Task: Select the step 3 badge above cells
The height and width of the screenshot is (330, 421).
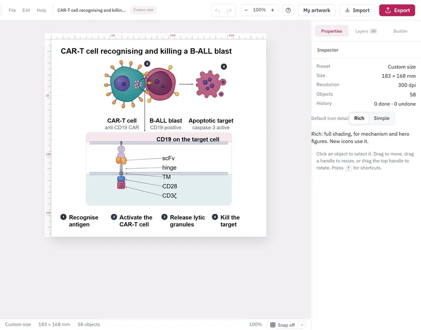Action: coord(147,64)
